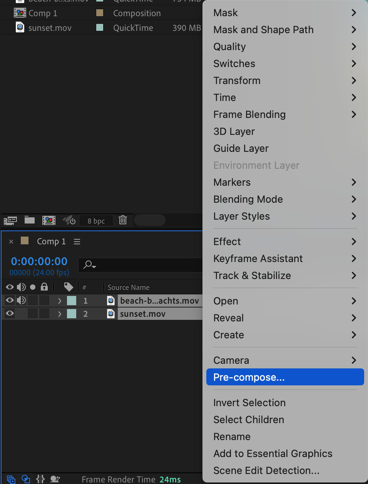Toggle the Transfer Controls pane icon

pos(26,479)
